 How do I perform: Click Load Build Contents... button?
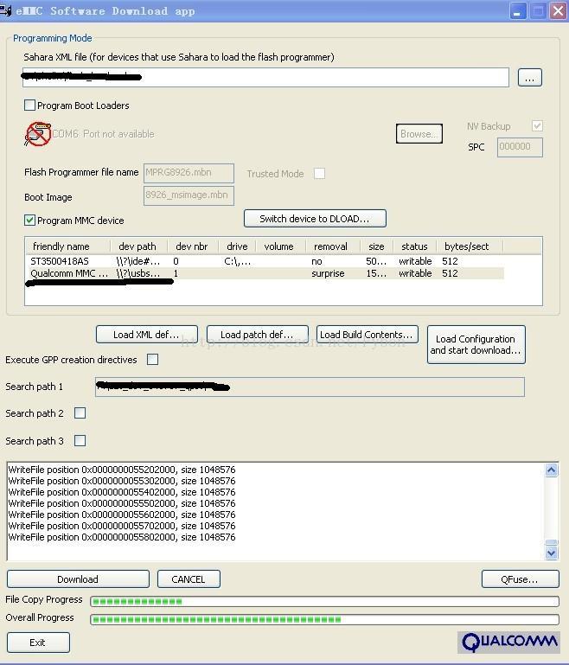(x=368, y=335)
